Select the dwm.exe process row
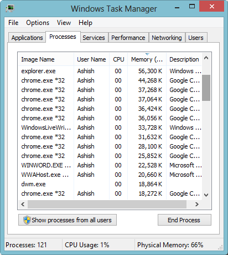The image size is (228, 255). point(110,184)
